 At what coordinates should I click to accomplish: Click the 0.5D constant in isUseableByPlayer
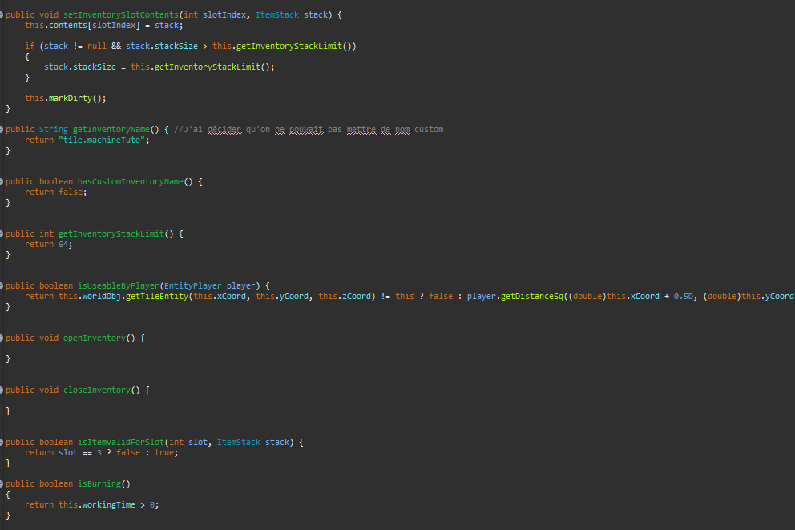(684, 296)
